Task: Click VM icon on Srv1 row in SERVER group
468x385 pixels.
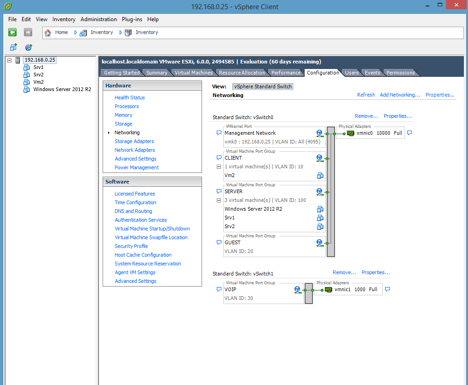Action: [x=320, y=218]
